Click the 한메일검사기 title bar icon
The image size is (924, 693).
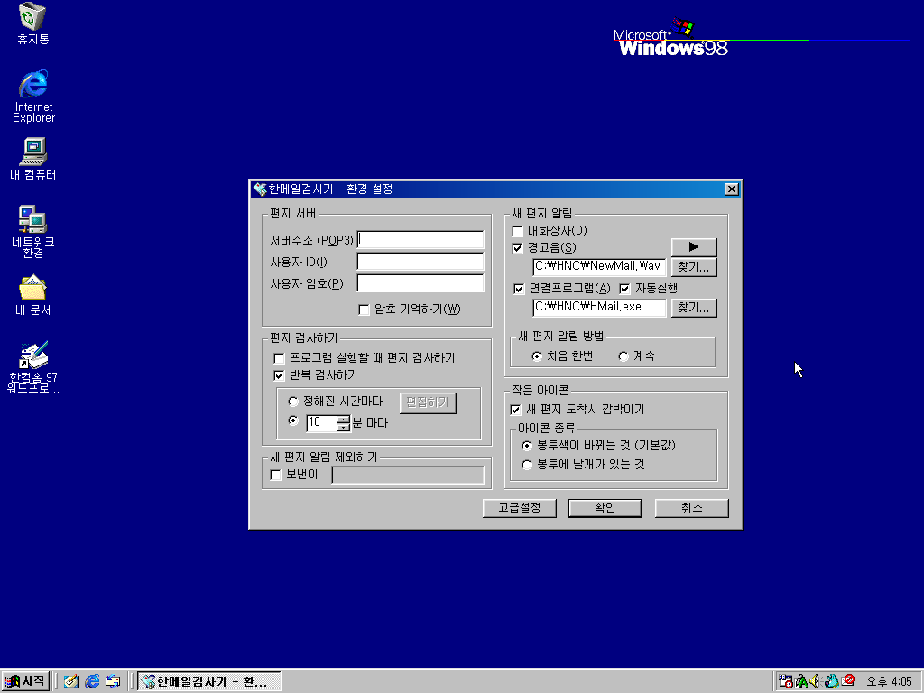tap(259, 189)
